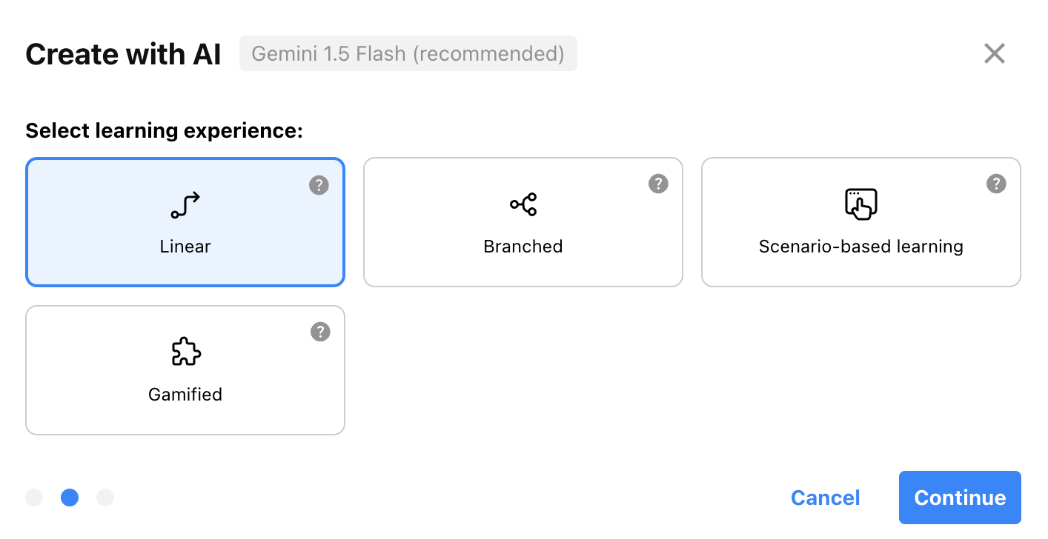The height and width of the screenshot is (539, 1048).
Task: Click the Scenario-based learning tap icon
Action: [861, 204]
